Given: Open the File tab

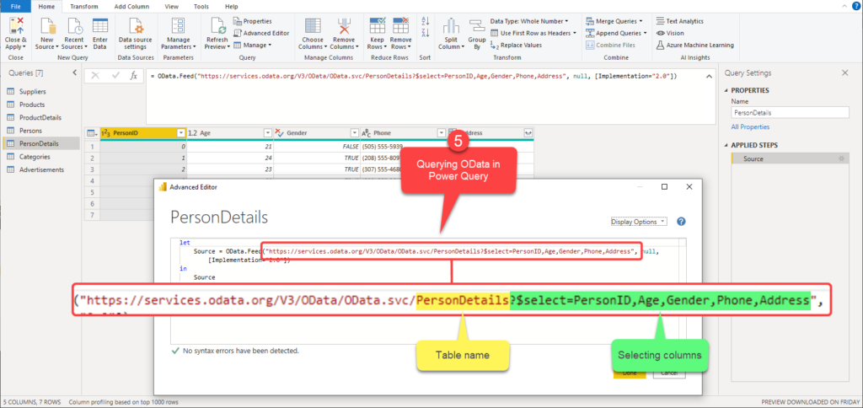Looking at the screenshot, I should [x=15, y=6].
